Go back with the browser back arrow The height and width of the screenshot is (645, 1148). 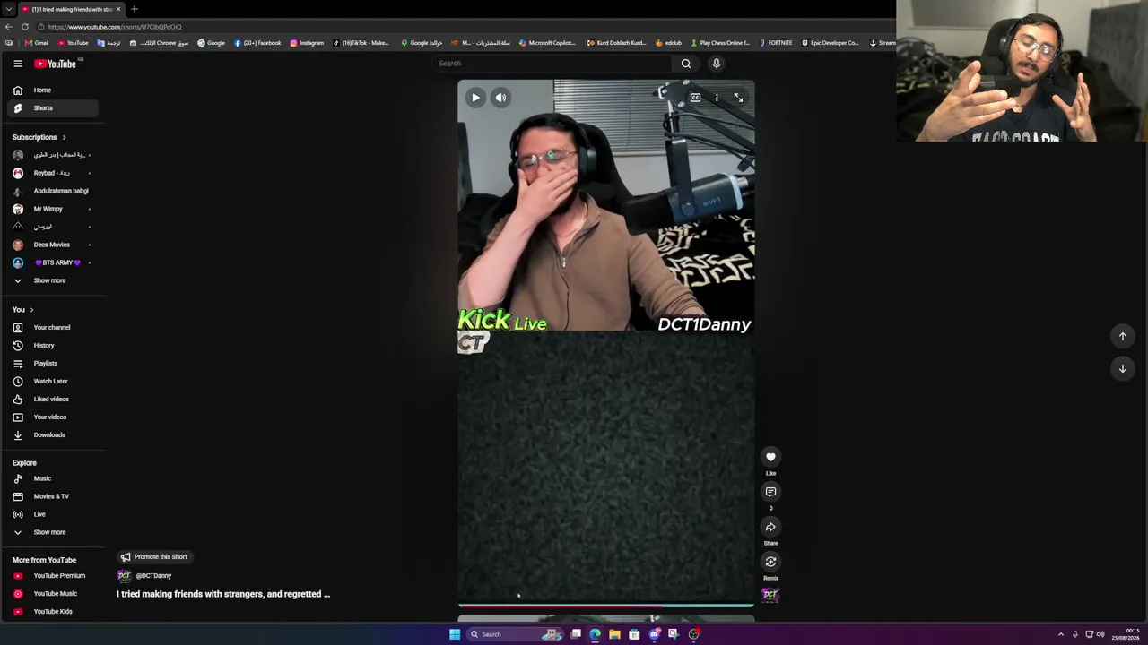point(9,27)
